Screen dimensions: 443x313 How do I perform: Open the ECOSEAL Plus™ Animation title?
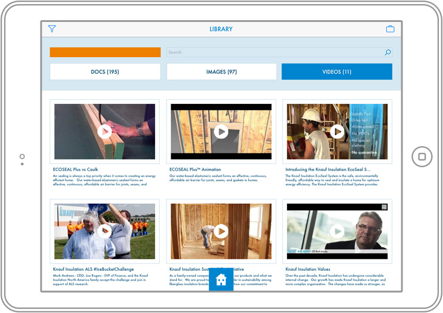(195, 169)
